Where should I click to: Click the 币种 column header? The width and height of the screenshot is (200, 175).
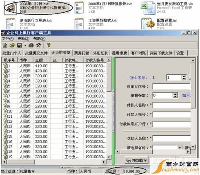pos(25,60)
